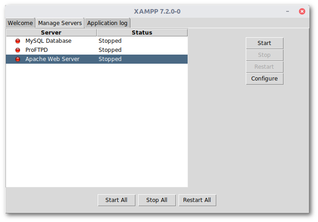Screen dimensions: 318x222
Task: Click the Stopped status of Apache Web Server
Action: [110, 59]
